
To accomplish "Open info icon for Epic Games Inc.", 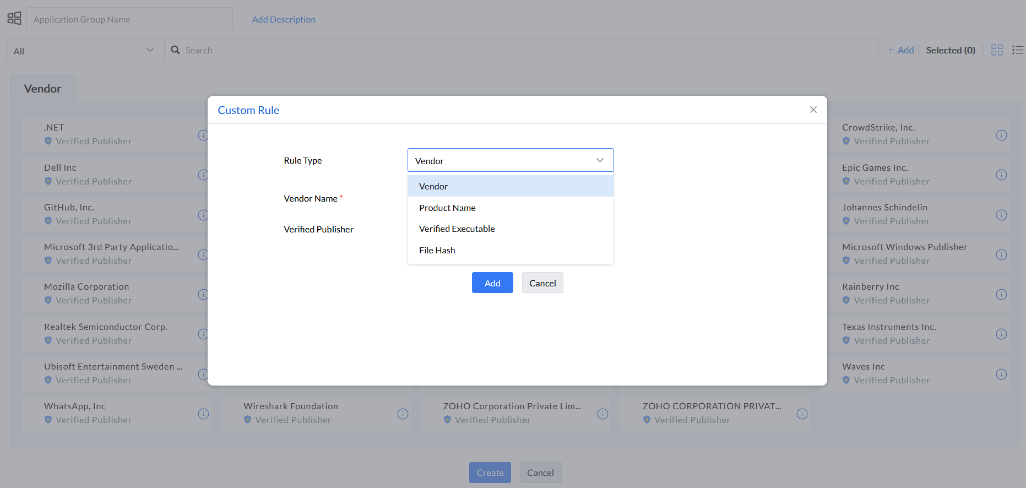I will 1001,175.
